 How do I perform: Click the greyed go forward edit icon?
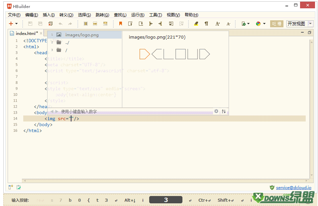click(x=181, y=24)
